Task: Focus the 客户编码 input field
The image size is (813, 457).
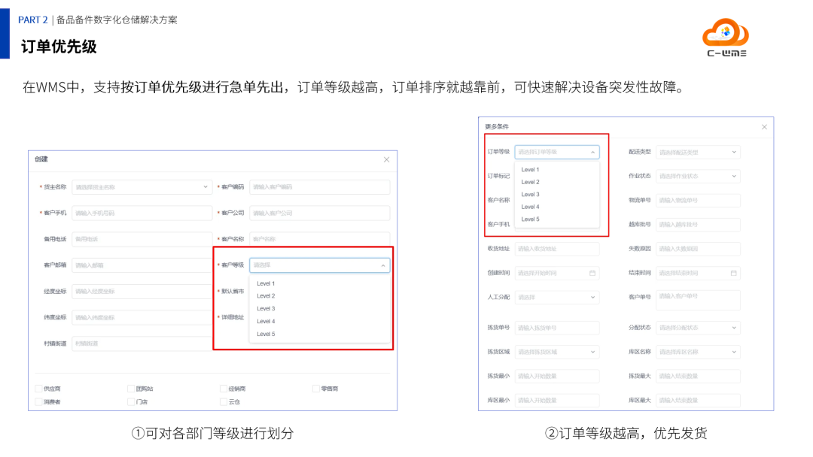Action: (x=319, y=187)
